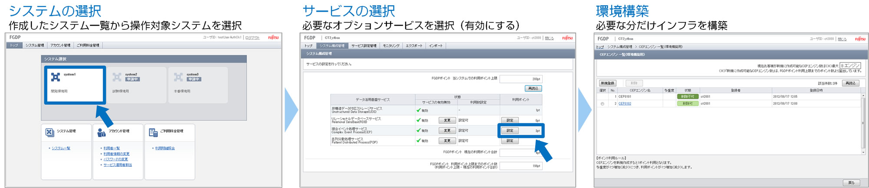
Task: Click the 新規登録 button in CEP engine list
Action: (x=607, y=83)
